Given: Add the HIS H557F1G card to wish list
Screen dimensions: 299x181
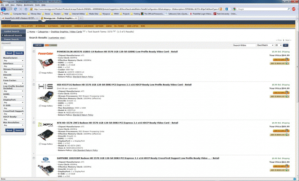Looking at the screenshot, I should [280, 96].
